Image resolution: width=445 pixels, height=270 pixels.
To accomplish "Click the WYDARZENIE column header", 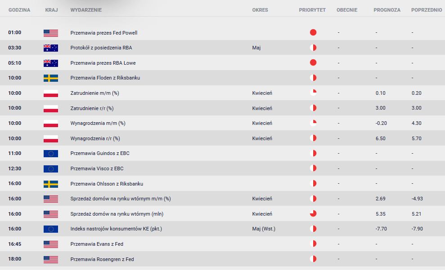I will pyautogui.click(x=86, y=10).
